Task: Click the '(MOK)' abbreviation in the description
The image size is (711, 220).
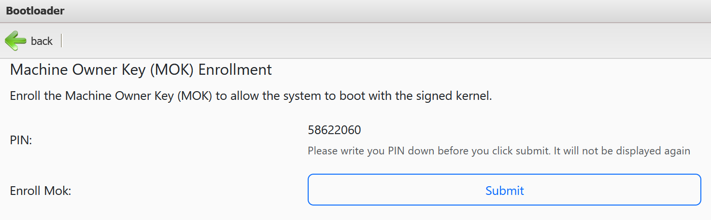Action: coord(195,96)
